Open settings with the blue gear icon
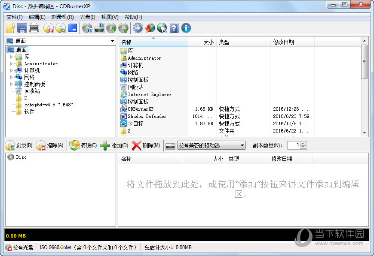 coord(138,28)
